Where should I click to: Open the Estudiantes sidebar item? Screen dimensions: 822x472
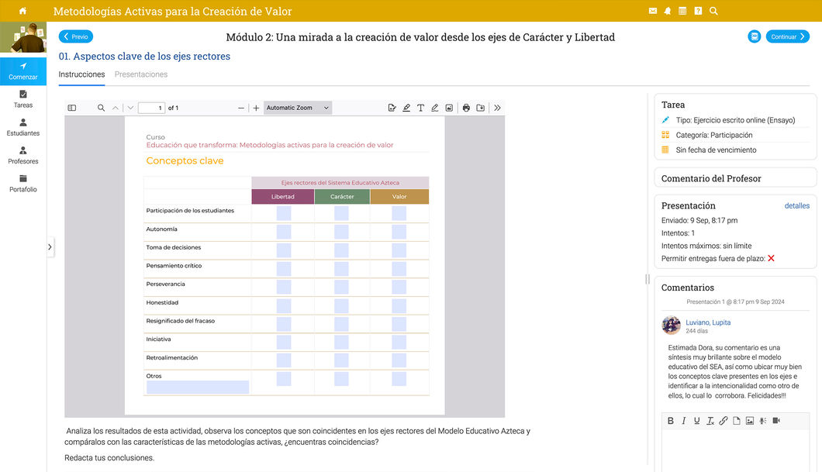(x=23, y=127)
